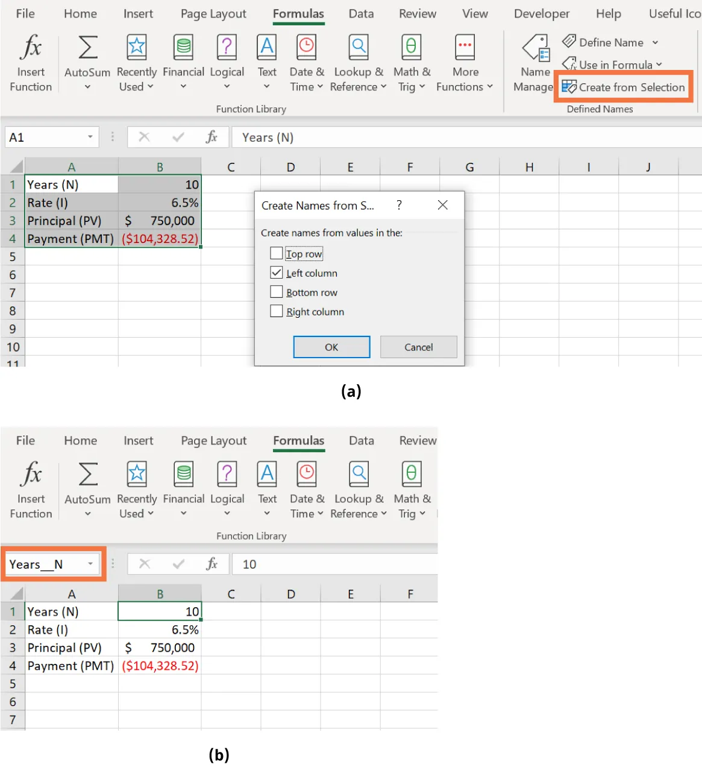This screenshot has width=702, height=767.
Task: Switch to the Data ribbon tab
Action: (361, 13)
